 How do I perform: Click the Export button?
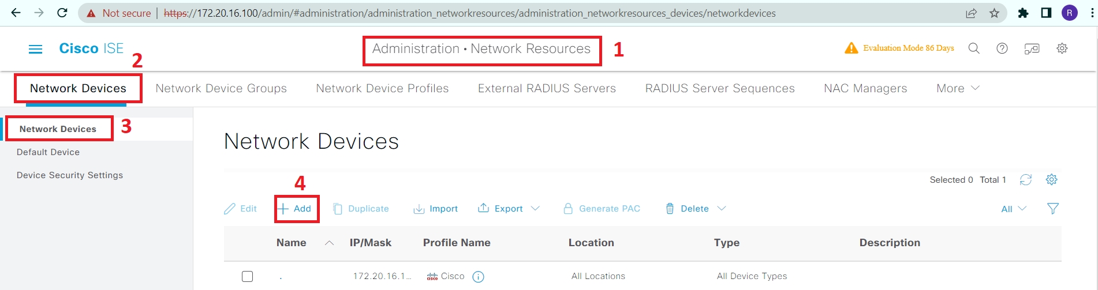point(501,209)
